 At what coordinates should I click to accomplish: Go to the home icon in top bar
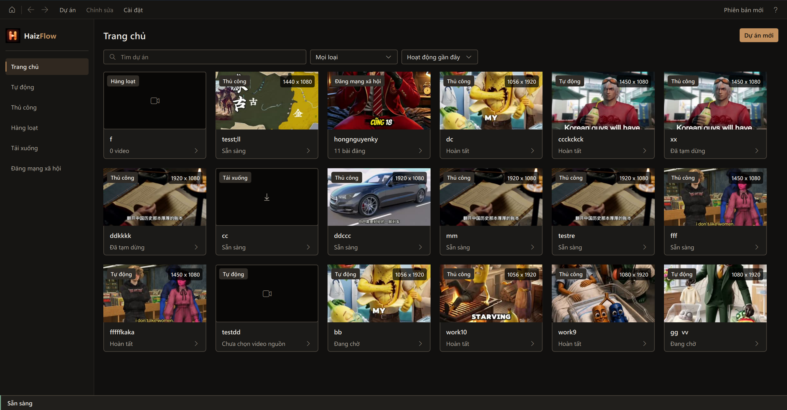pyautogui.click(x=12, y=10)
